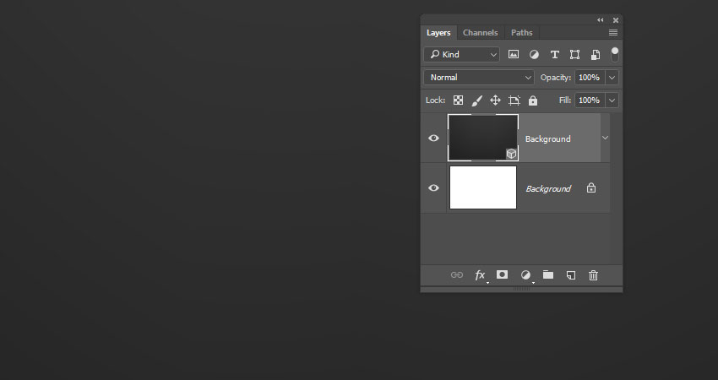Screen dimensions: 718x380
Task: Switch to the Channels tab
Action: pos(480,32)
